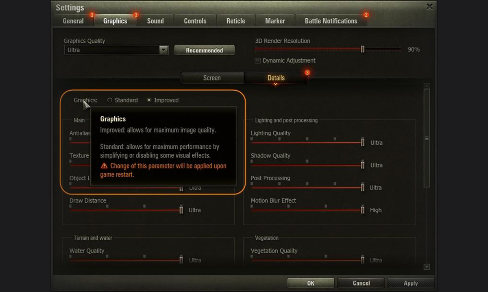Click the Lighting Quality slider handle
Screen dimensions: 488x292
pyautogui.click(x=362, y=142)
